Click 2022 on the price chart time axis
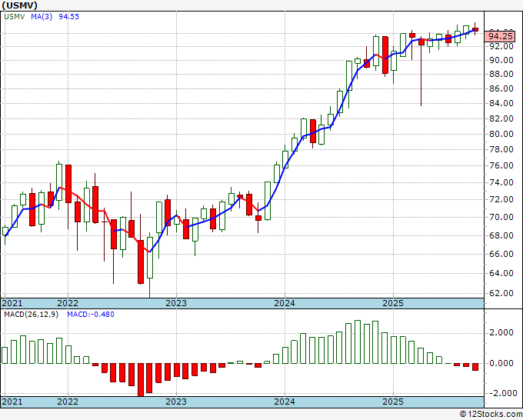Screen dimensions: 523x420 68,303
